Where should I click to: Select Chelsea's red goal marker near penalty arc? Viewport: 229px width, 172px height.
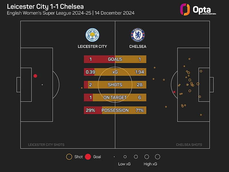(174, 92)
